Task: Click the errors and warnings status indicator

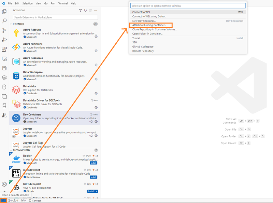Action: 13,201
